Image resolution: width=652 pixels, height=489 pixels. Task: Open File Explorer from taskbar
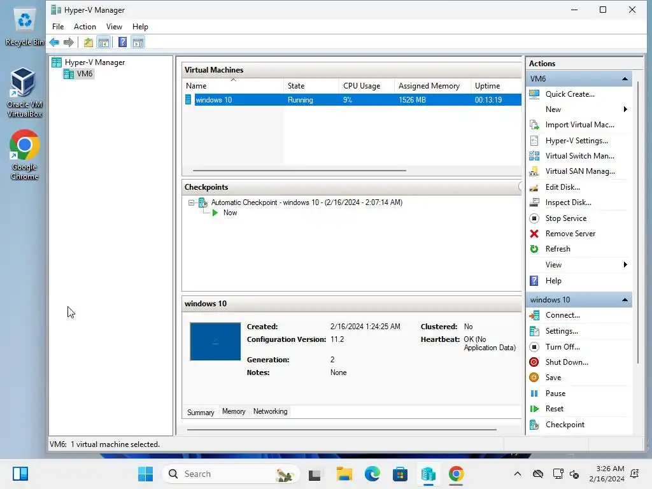coord(344,474)
